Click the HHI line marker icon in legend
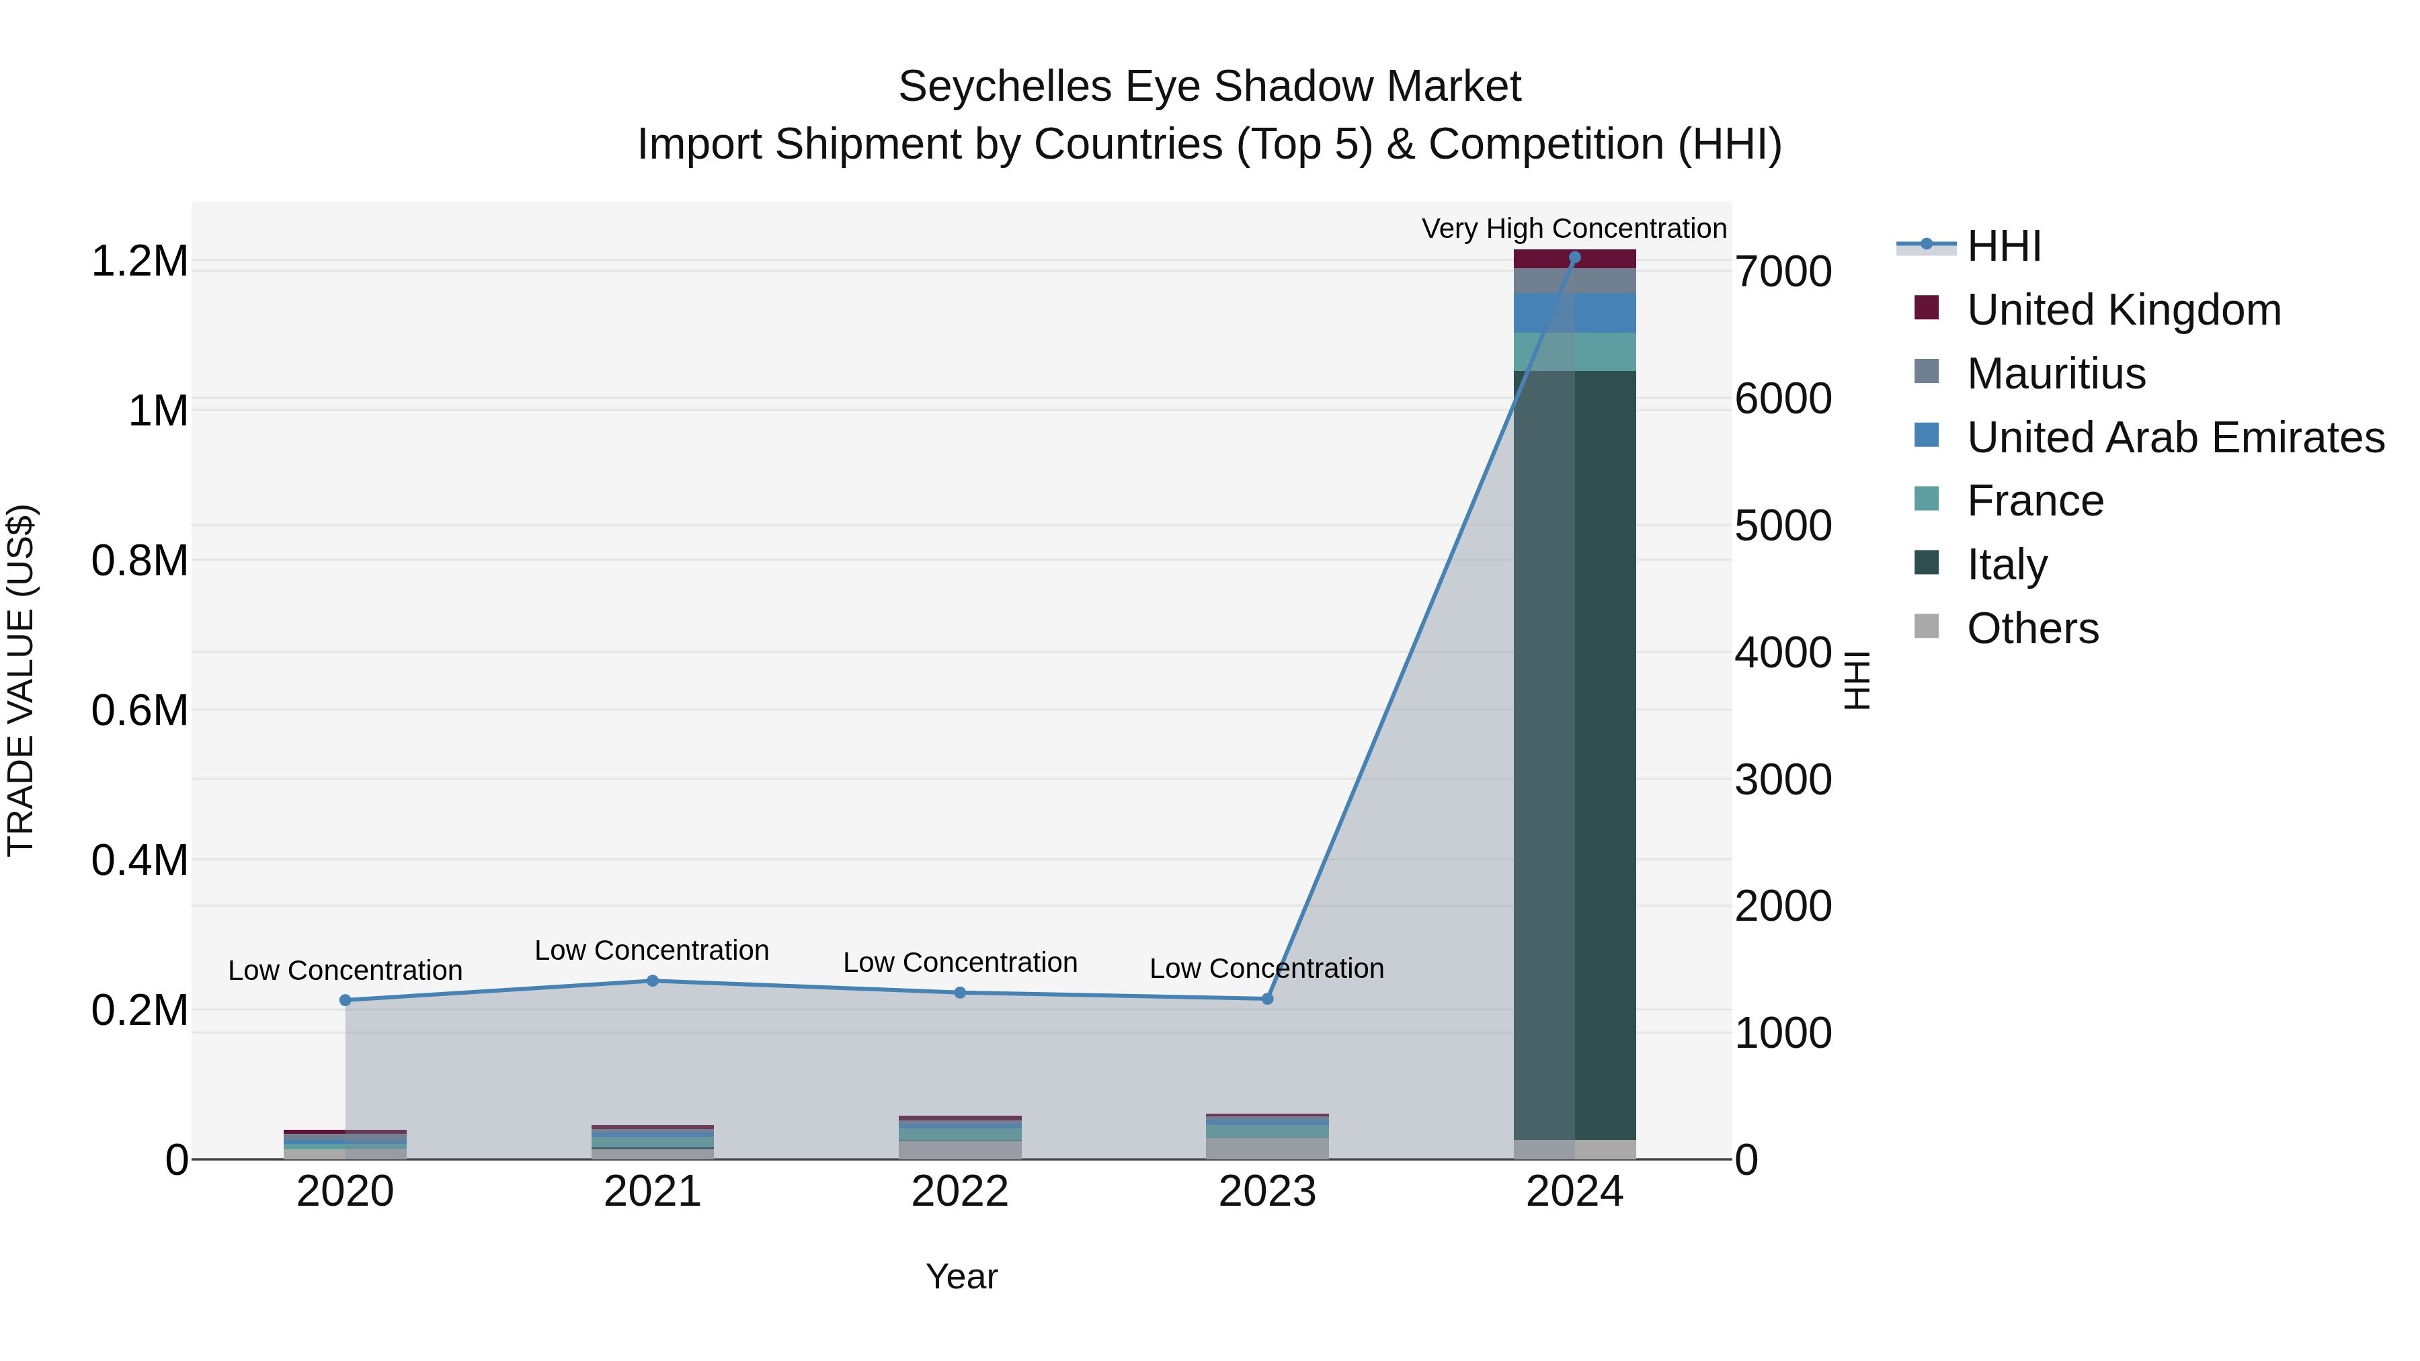Image resolution: width=2420 pixels, height=1361 pixels. (1926, 244)
